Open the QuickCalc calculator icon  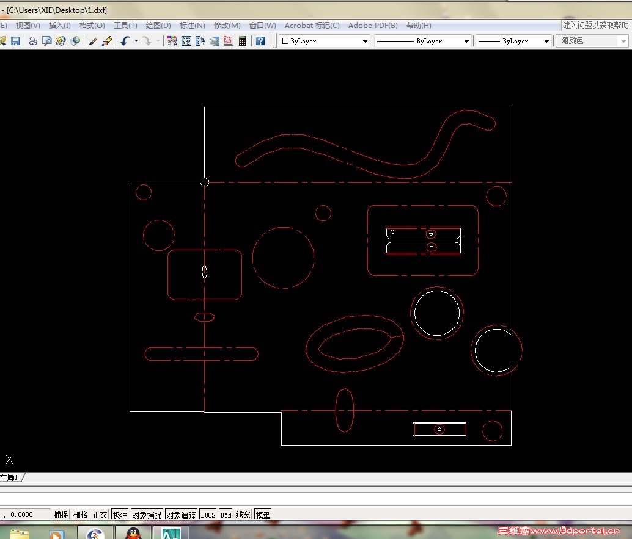tap(243, 41)
